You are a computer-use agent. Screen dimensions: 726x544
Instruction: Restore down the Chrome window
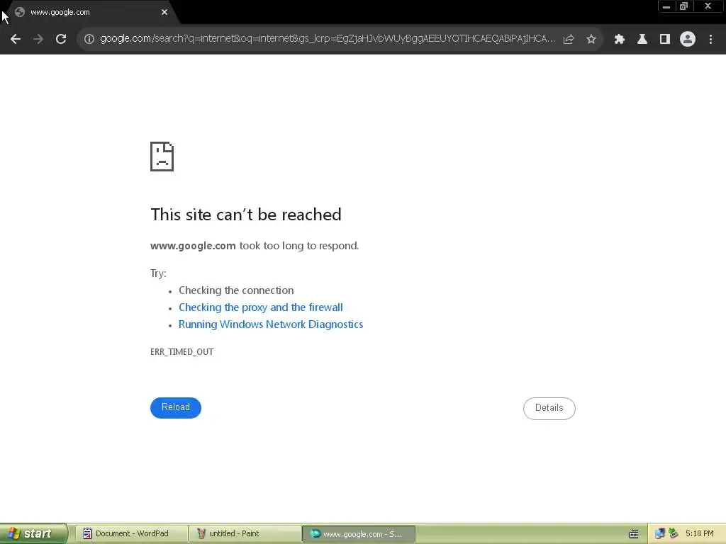click(x=684, y=6)
